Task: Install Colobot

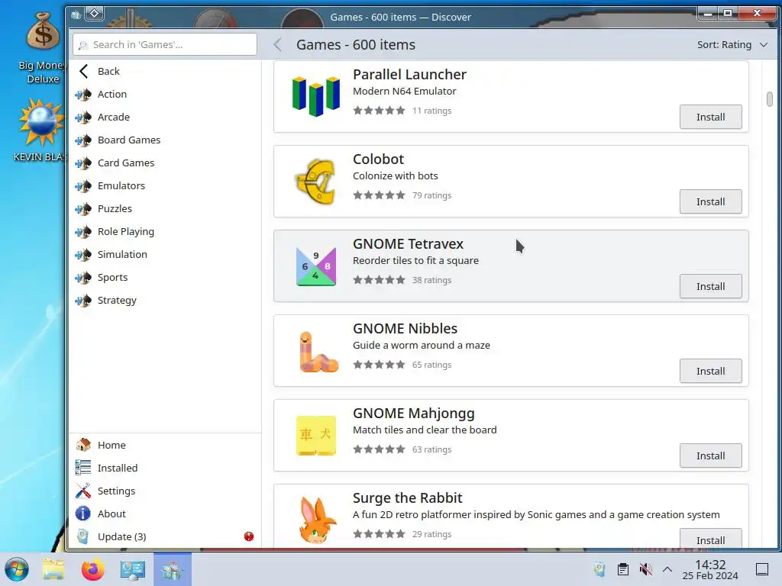Action: pyautogui.click(x=710, y=201)
